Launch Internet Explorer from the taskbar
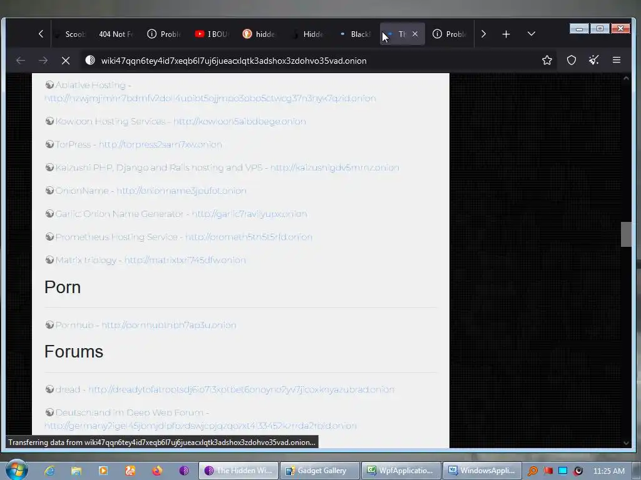 (49, 471)
